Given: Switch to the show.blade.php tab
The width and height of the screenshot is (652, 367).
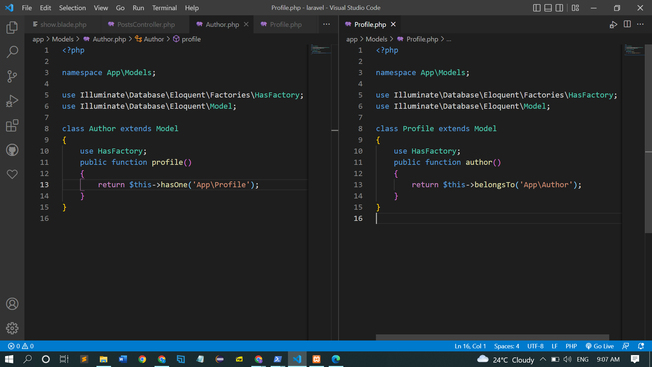Looking at the screenshot, I should tap(63, 24).
